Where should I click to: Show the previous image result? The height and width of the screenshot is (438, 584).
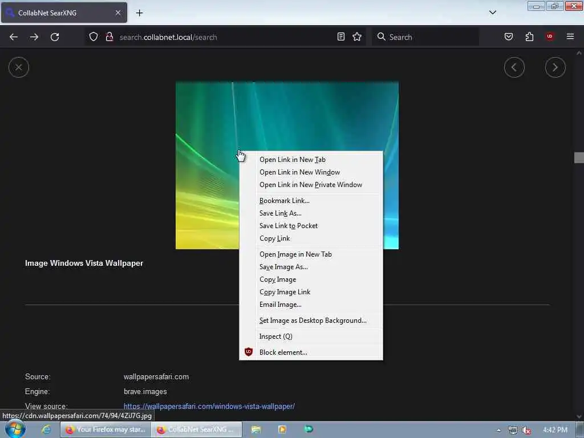point(514,67)
